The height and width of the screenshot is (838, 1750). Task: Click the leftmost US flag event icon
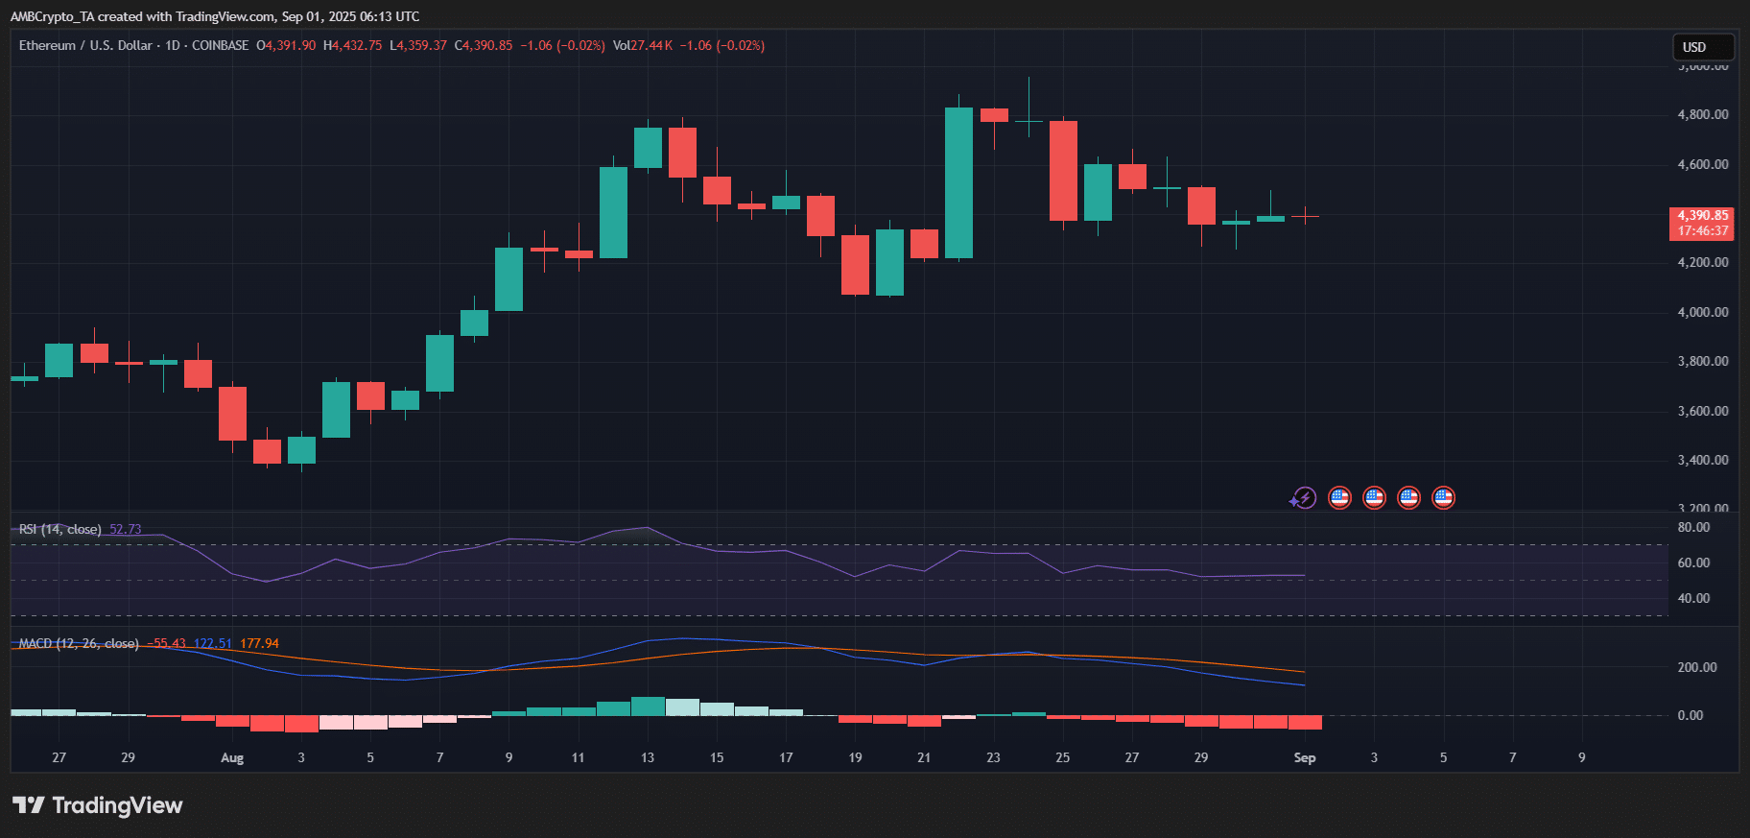click(1339, 497)
